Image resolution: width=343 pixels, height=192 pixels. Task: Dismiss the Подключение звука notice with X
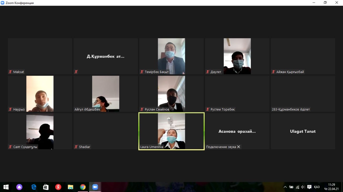pos(238,147)
